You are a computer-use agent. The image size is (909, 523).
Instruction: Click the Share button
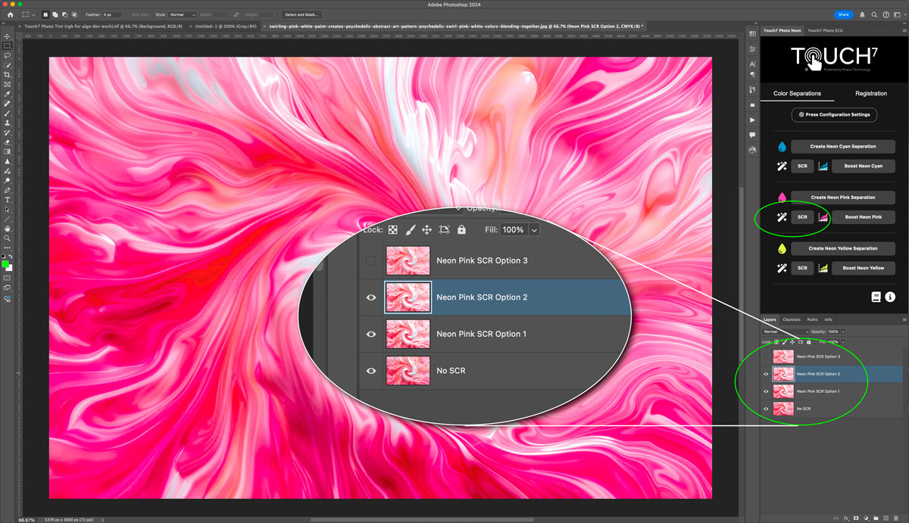tap(844, 14)
